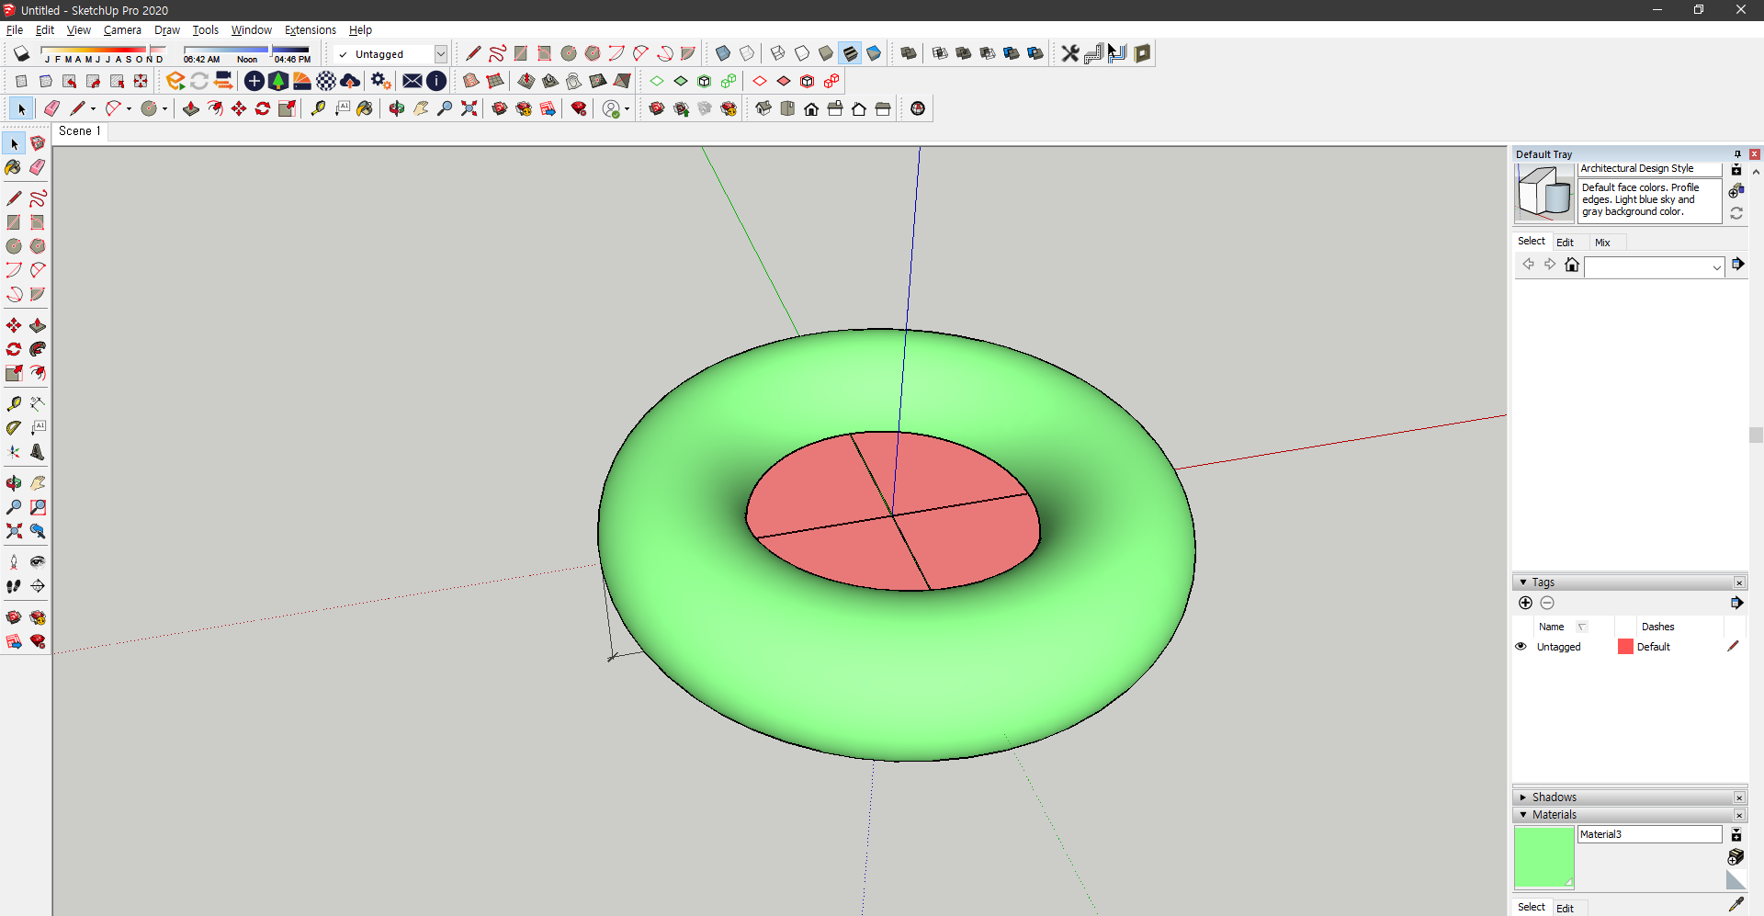Image resolution: width=1764 pixels, height=916 pixels.
Task: Click the styles home button
Action: tap(1572, 265)
